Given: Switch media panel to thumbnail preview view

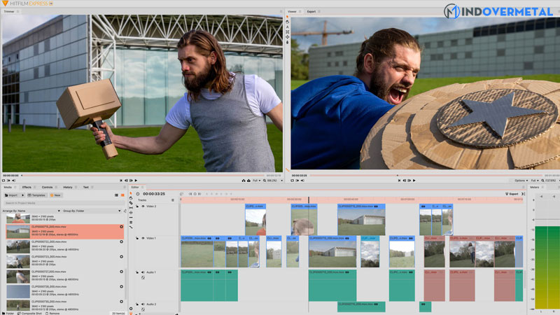Looking at the screenshot, I should click(x=122, y=195).
